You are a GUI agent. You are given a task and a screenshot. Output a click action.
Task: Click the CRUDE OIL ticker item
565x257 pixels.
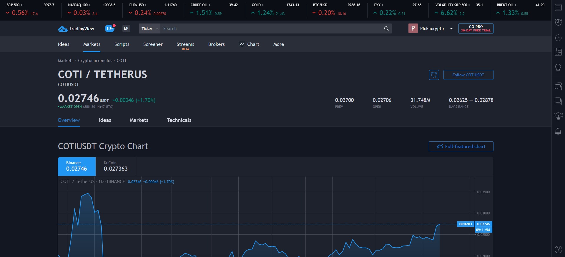214,9
